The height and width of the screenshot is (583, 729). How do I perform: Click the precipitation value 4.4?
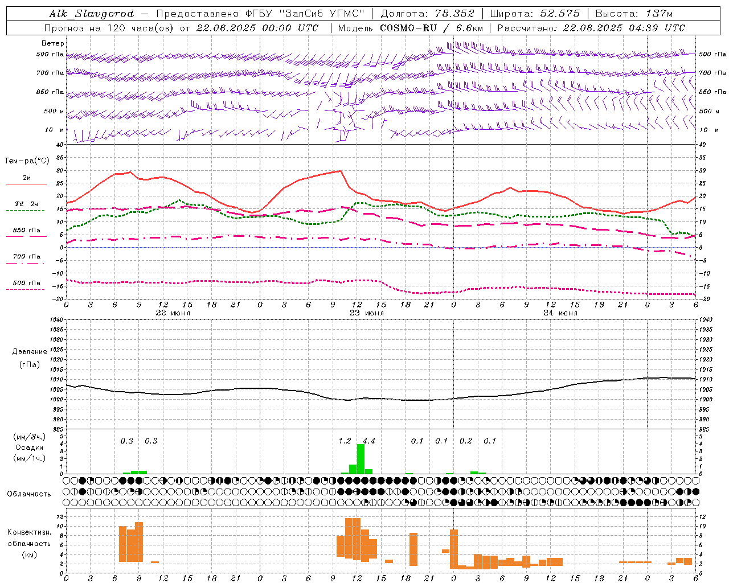[x=369, y=441]
